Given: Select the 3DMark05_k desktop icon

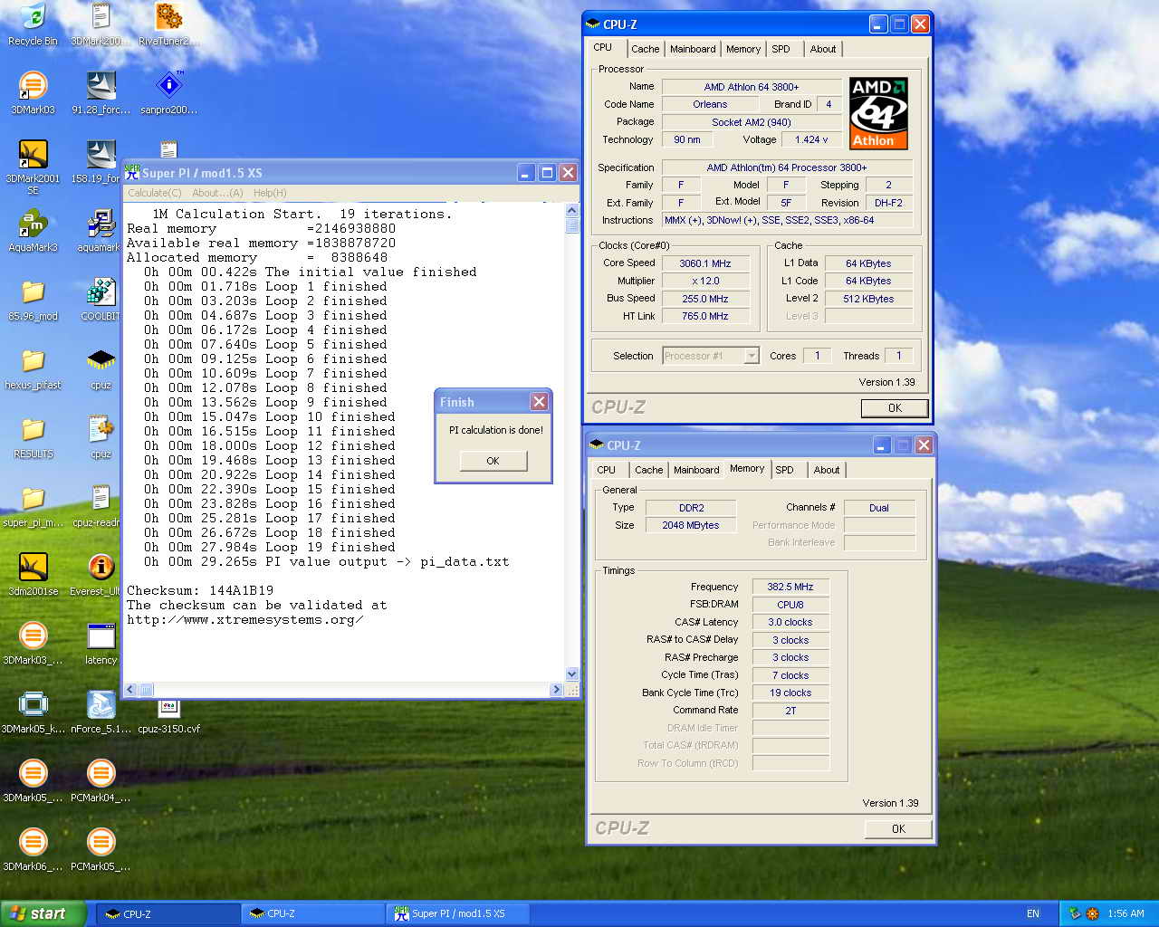Looking at the screenshot, I should [33, 712].
